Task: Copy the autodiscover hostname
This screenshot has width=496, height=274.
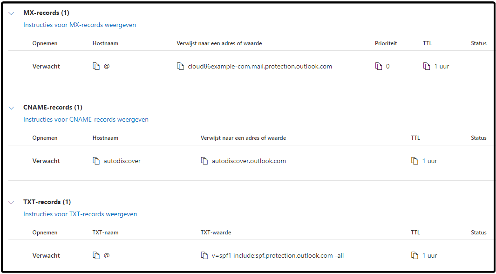Action: 96,161
